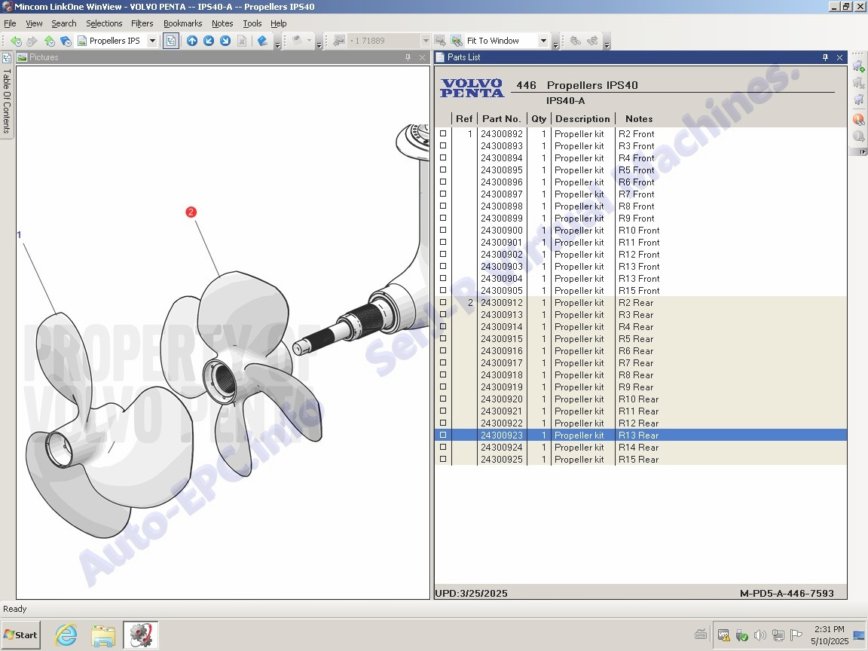
Task: Click the pin icon on Pictures panel
Action: click(408, 57)
